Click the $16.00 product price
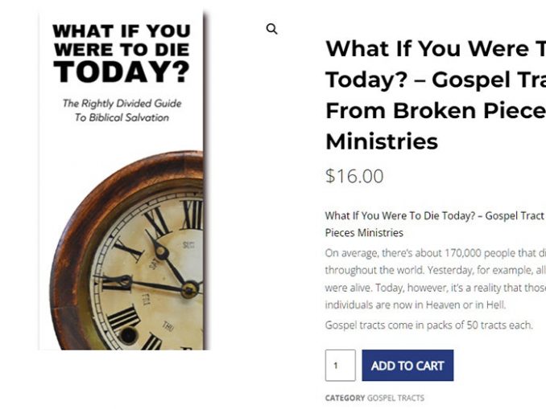The width and height of the screenshot is (546, 409). [354, 176]
